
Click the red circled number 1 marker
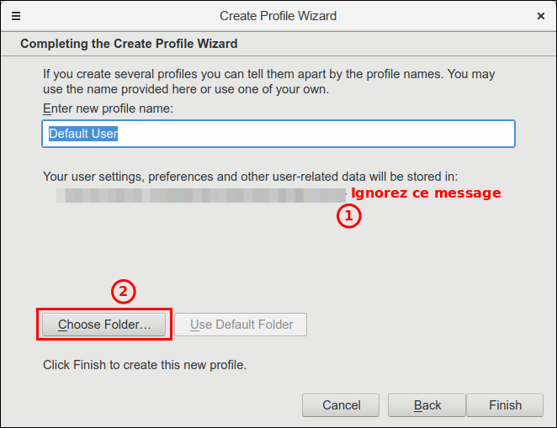click(349, 216)
